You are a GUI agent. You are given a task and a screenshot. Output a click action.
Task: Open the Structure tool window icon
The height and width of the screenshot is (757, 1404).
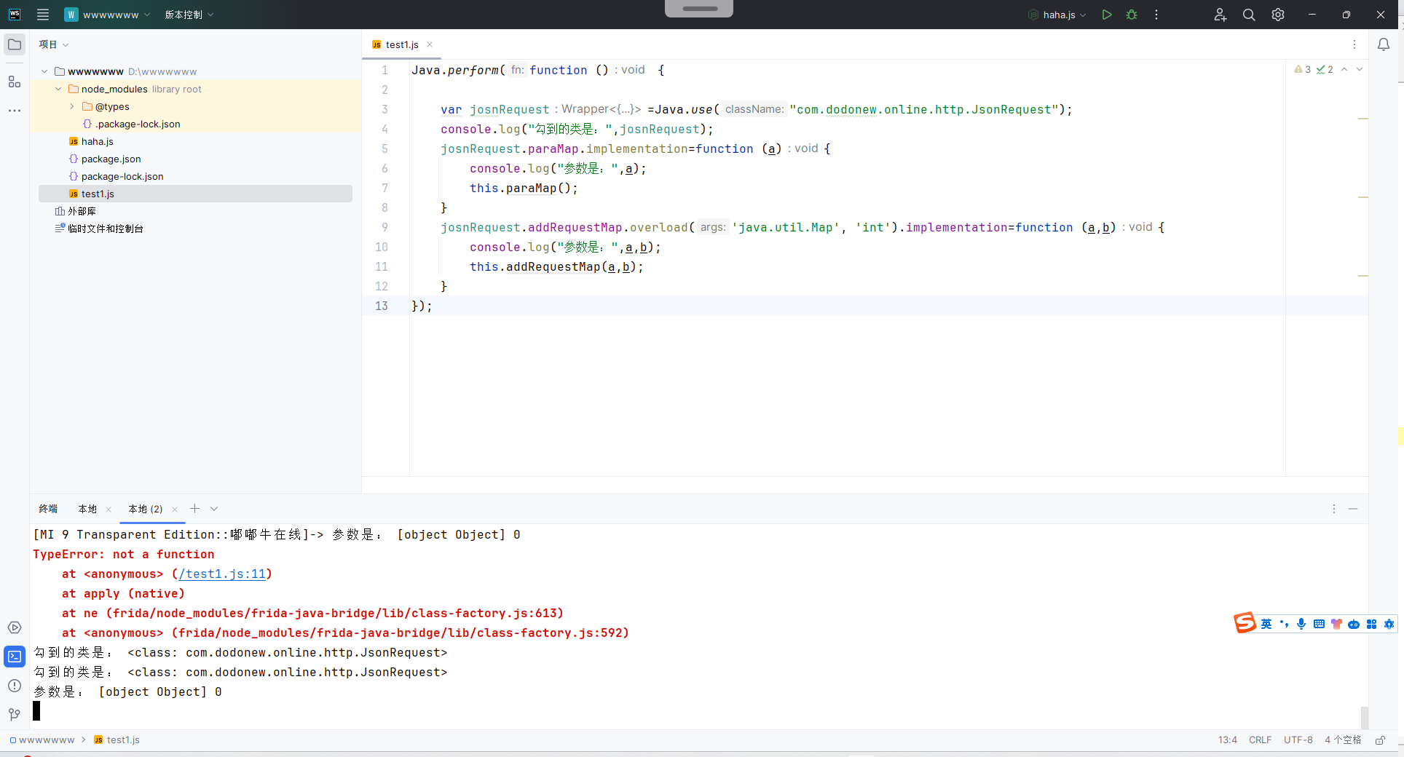[15, 82]
